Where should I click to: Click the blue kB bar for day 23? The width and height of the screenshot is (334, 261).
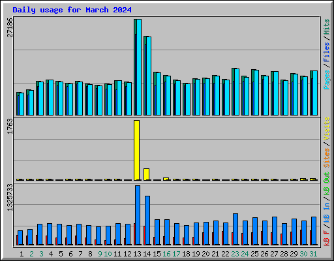235,229
